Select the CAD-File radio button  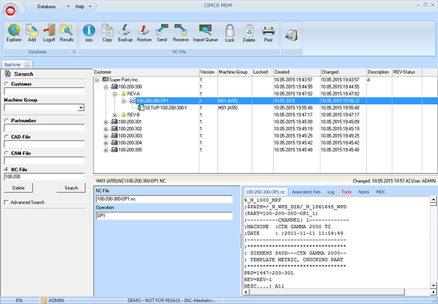coord(6,137)
